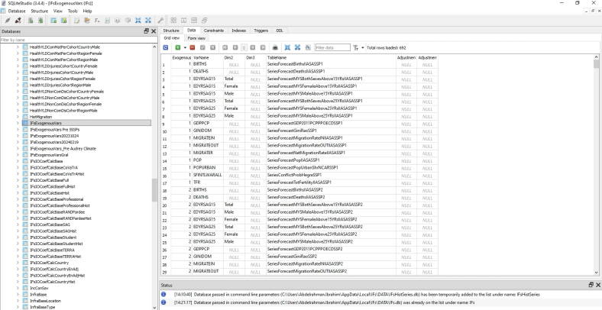Image resolution: width=602 pixels, height=310 pixels.
Task: Undock the Databases panel
Action: click(x=145, y=30)
